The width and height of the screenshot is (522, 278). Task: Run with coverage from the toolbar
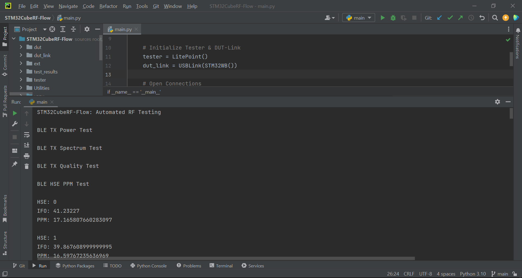(404, 18)
